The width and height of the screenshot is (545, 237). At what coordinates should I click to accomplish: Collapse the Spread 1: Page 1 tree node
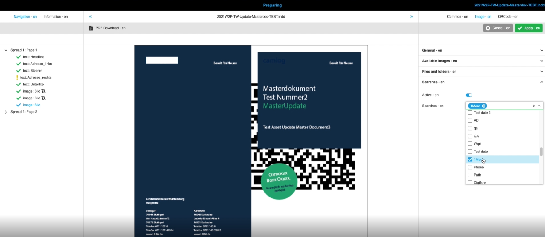click(6, 50)
